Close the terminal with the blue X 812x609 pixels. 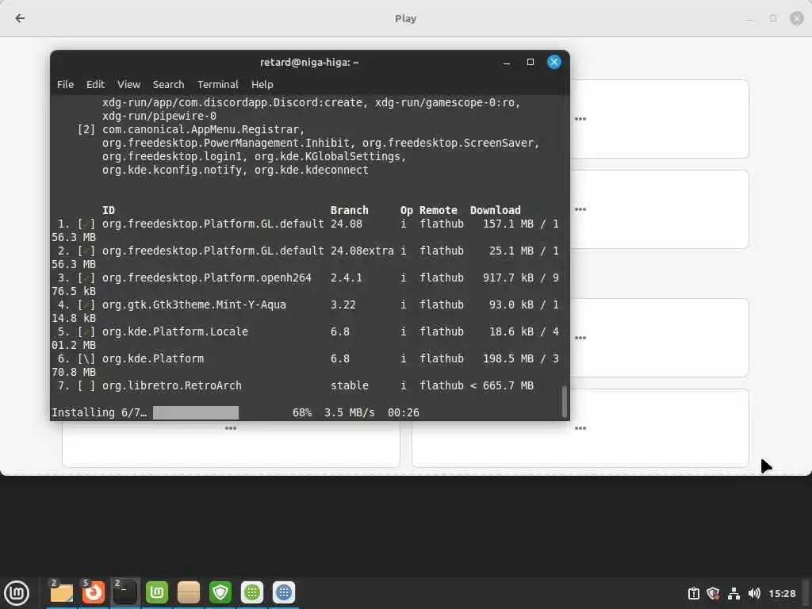(554, 62)
